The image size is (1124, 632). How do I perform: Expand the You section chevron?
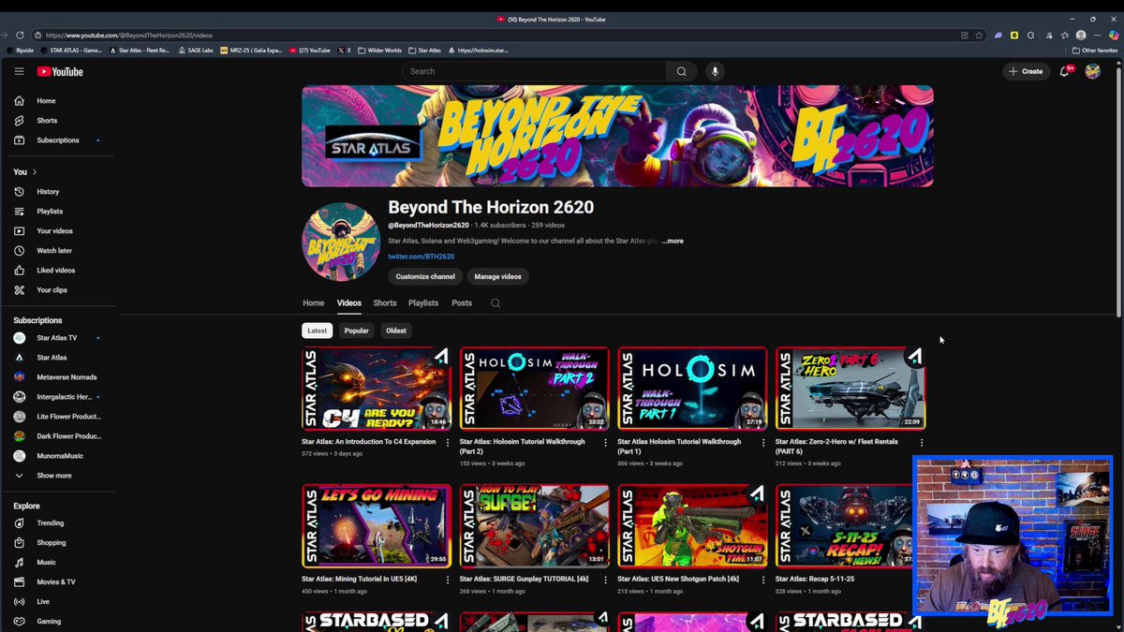[35, 172]
